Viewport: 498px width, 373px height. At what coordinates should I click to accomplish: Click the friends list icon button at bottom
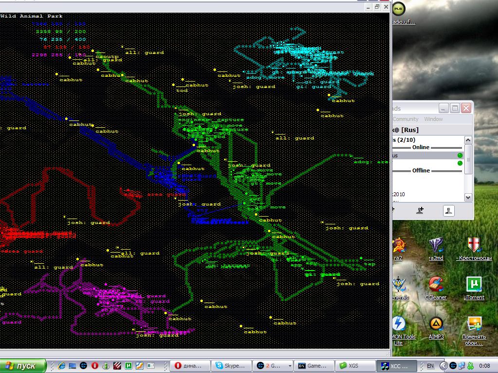(x=448, y=211)
